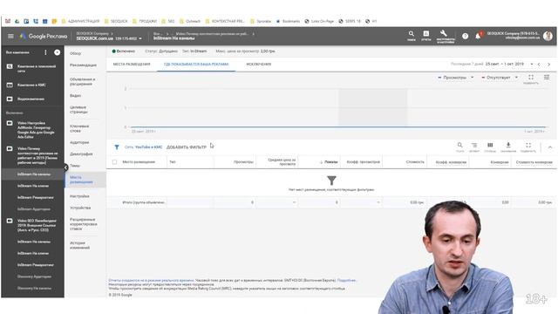Image resolution: width=558 pixels, height=314 pixels.
Task: Open the Video SEO Линкбилдинг 2019 campaign
Action: (37, 225)
